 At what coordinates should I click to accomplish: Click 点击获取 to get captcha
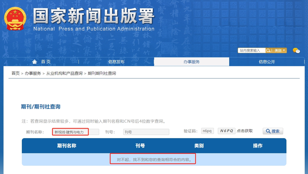coord(245,131)
